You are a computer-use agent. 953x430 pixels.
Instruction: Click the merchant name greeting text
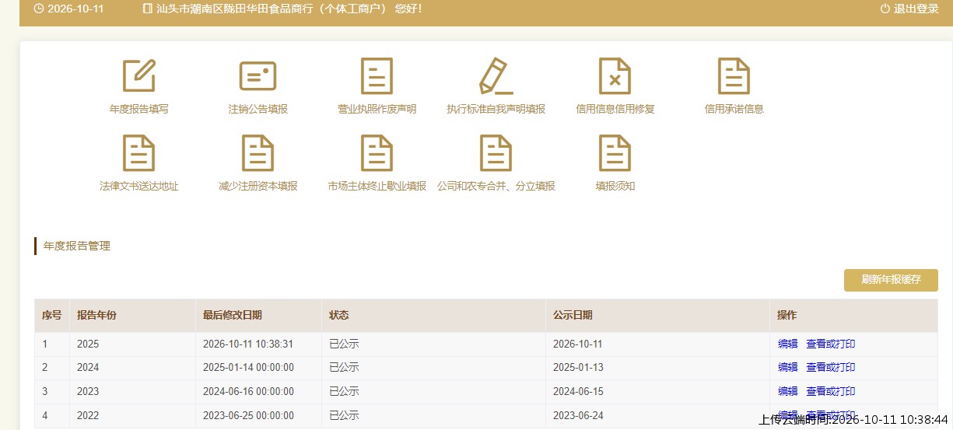(289, 9)
